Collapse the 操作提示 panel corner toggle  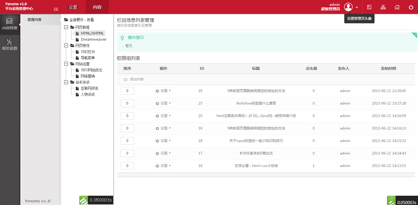415,35
